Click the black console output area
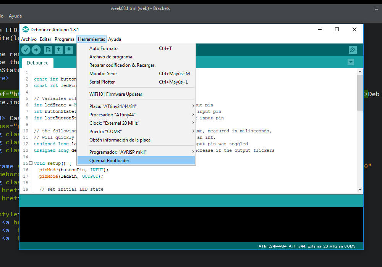This screenshot has width=382, height=267. tap(191, 224)
